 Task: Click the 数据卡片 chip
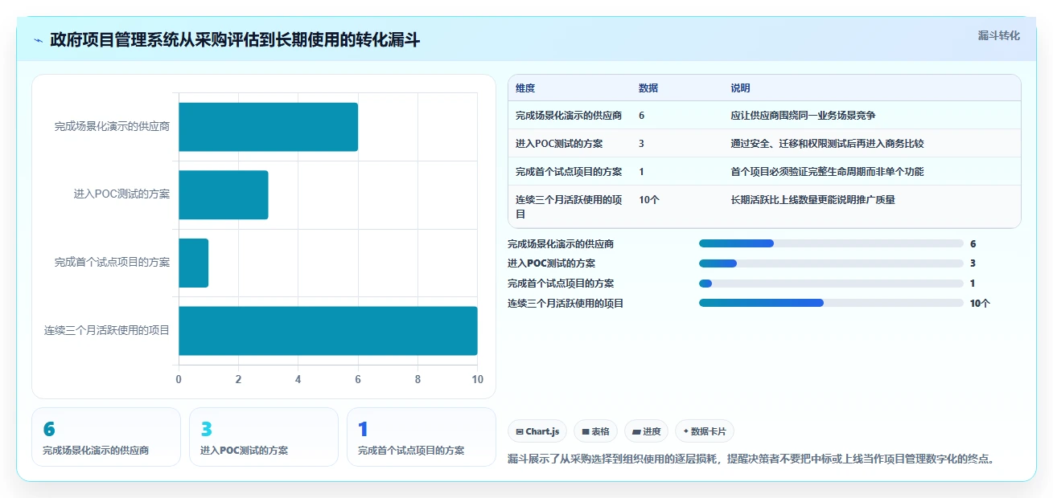[x=704, y=431]
